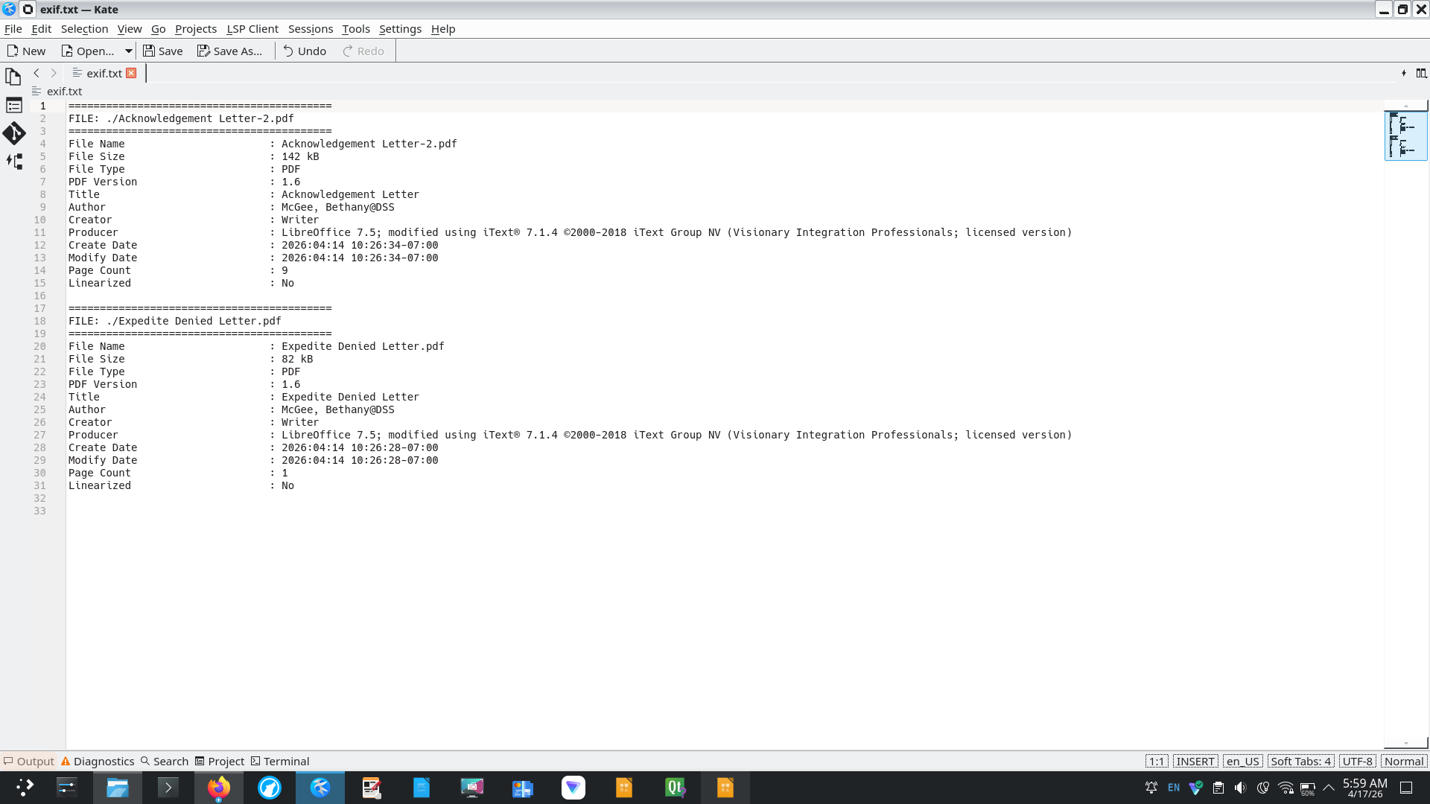
Task: Expand the Open recent files dropdown arrow
Action: 128,51
